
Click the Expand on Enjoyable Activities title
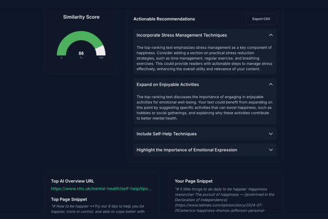[168, 84]
